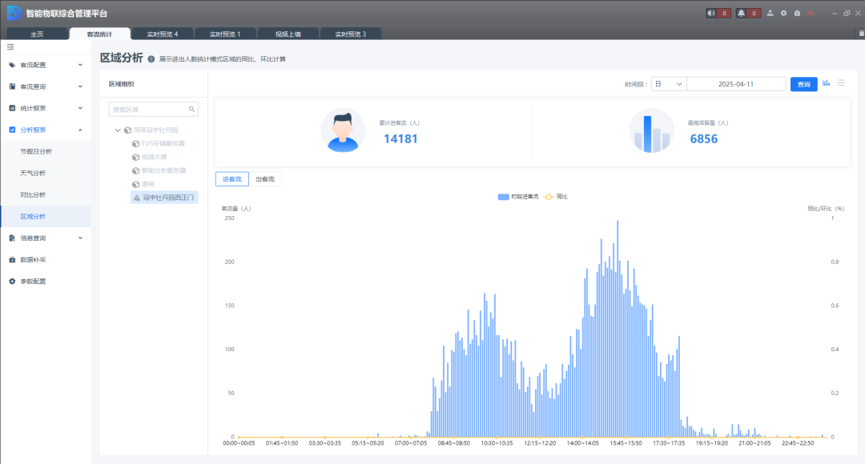The image size is (865, 464).
Task: Click the speaker alarm sound icon
Action: [712, 13]
